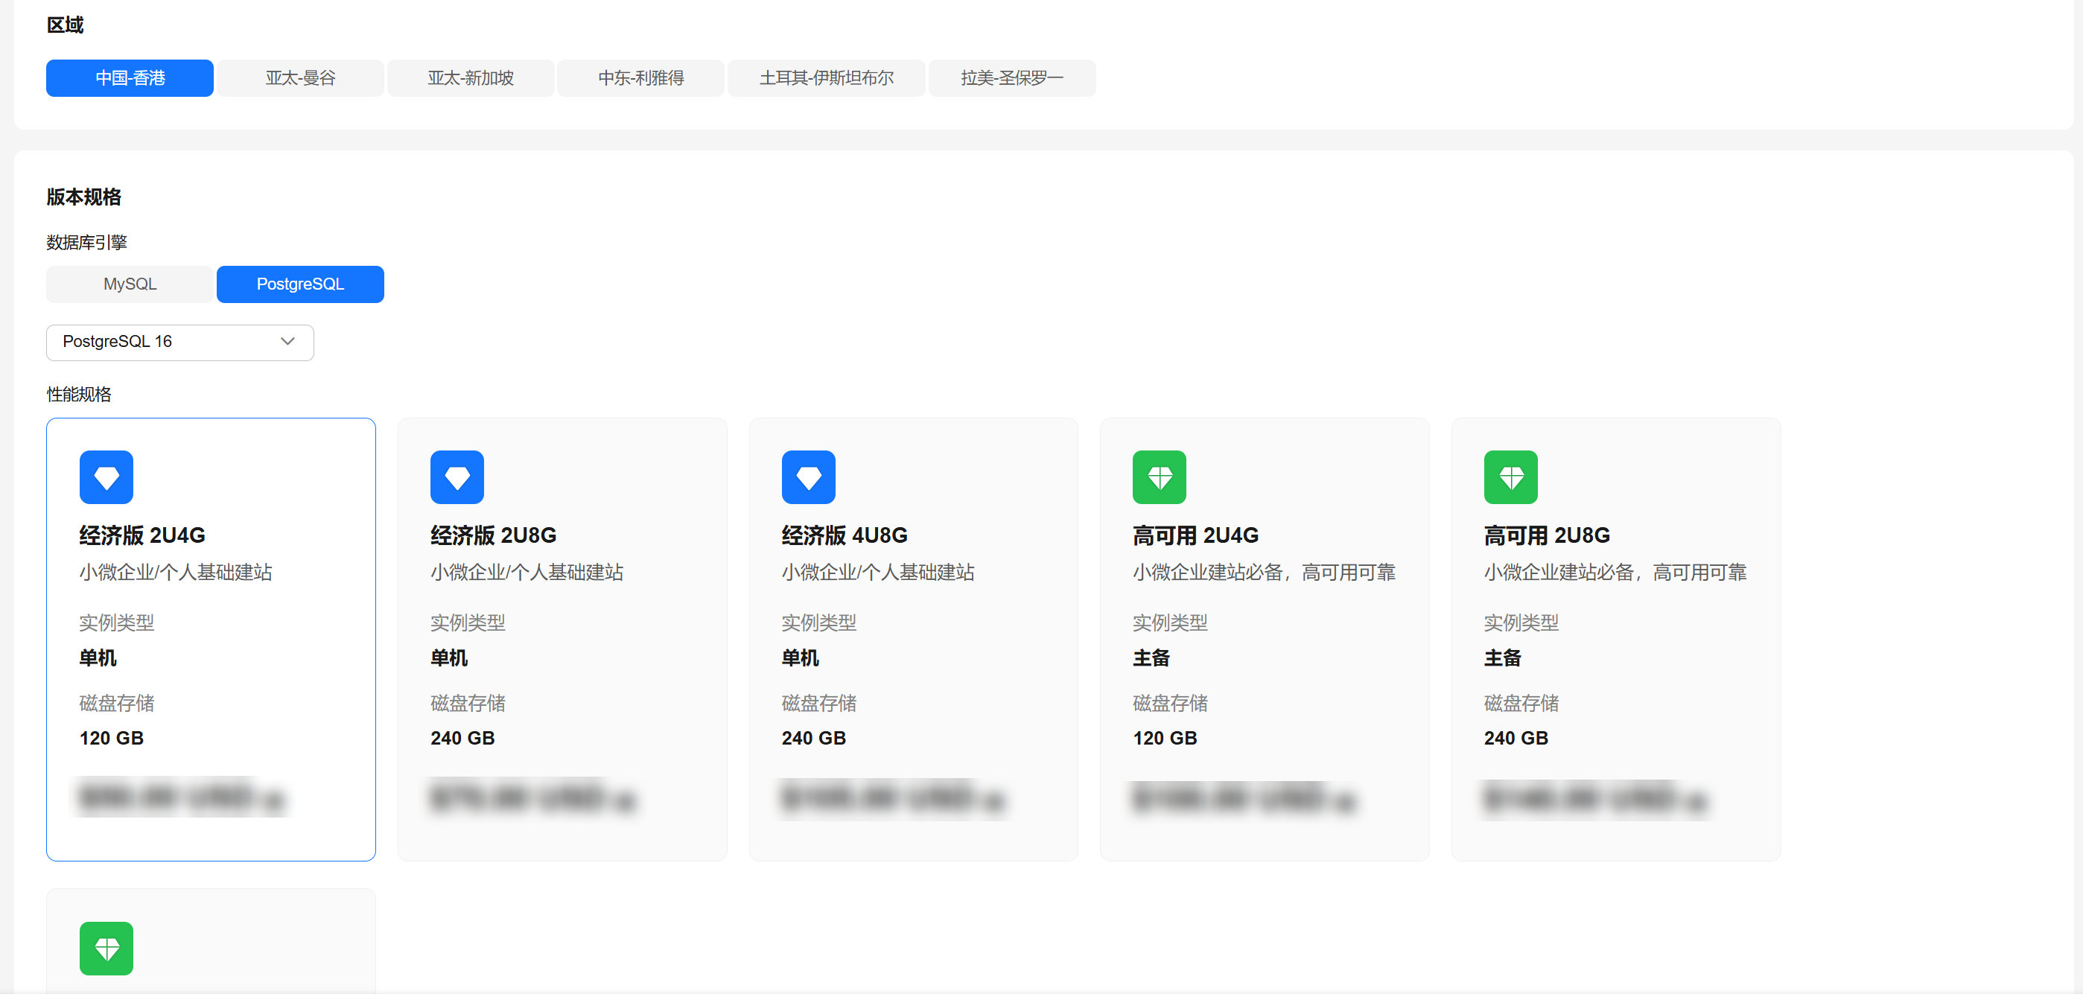Switch database engine to MySQL

(130, 284)
